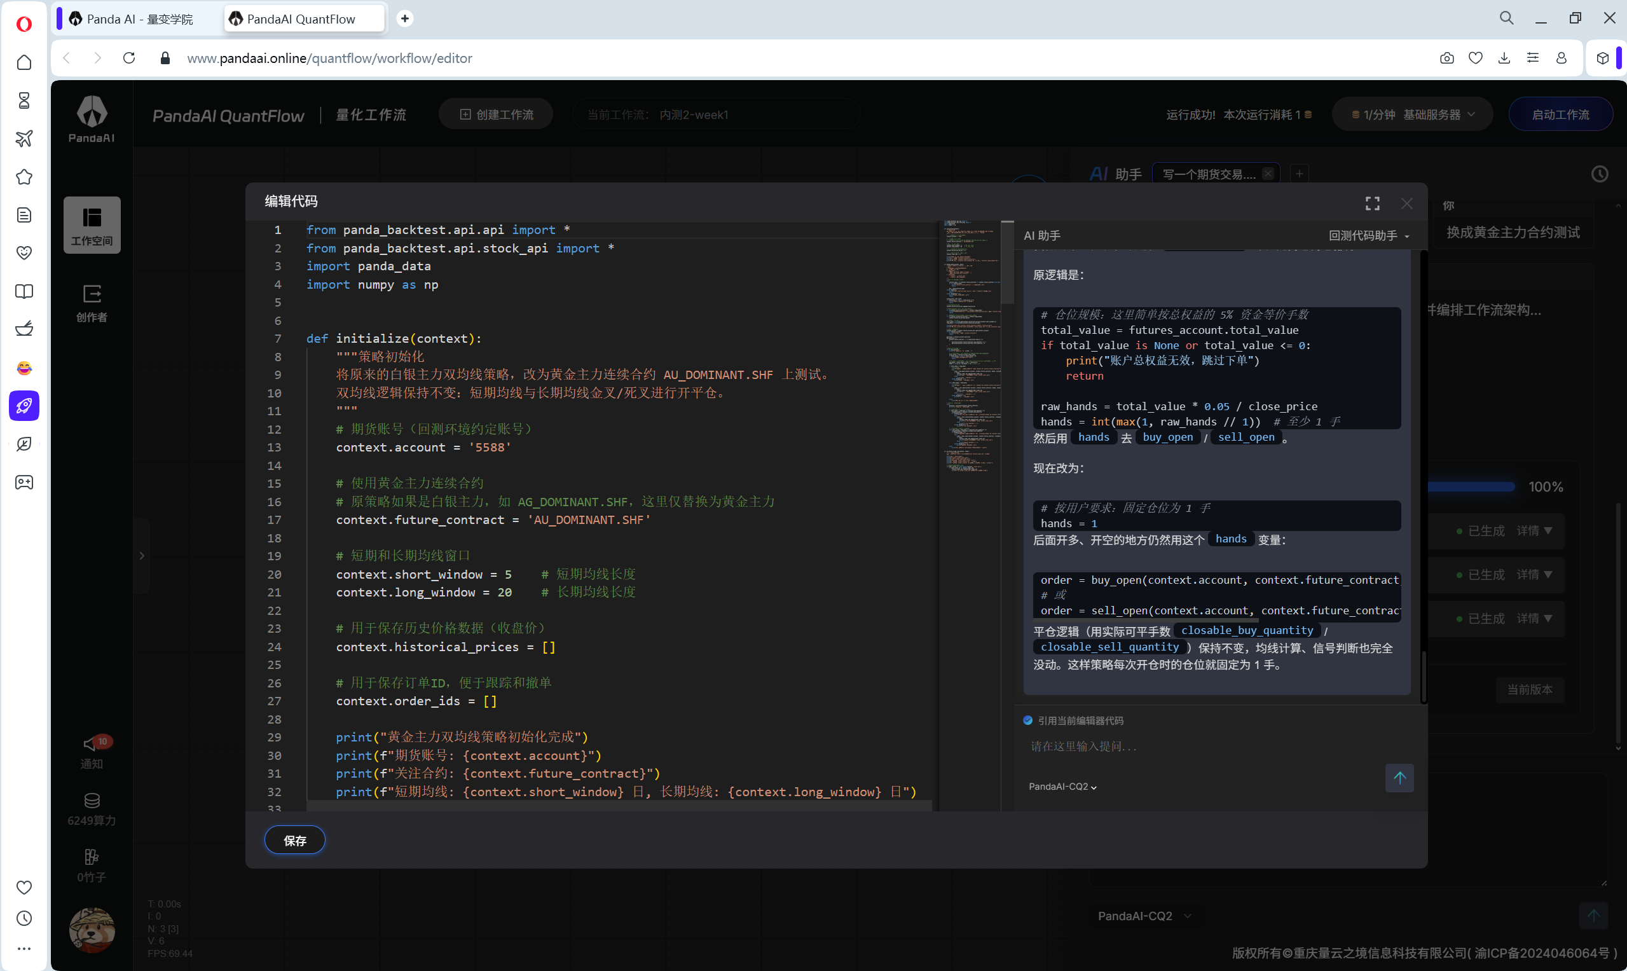The height and width of the screenshot is (971, 1627).
Task: Open the book icon in Opera sidebar
Action: click(x=24, y=291)
